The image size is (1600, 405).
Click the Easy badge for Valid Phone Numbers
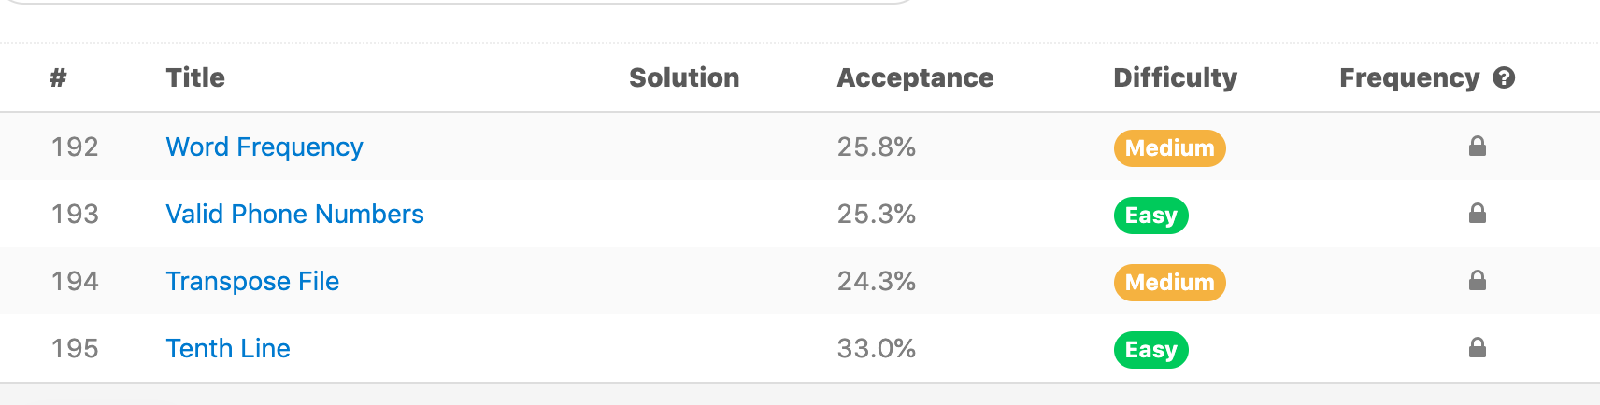click(1150, 216)
